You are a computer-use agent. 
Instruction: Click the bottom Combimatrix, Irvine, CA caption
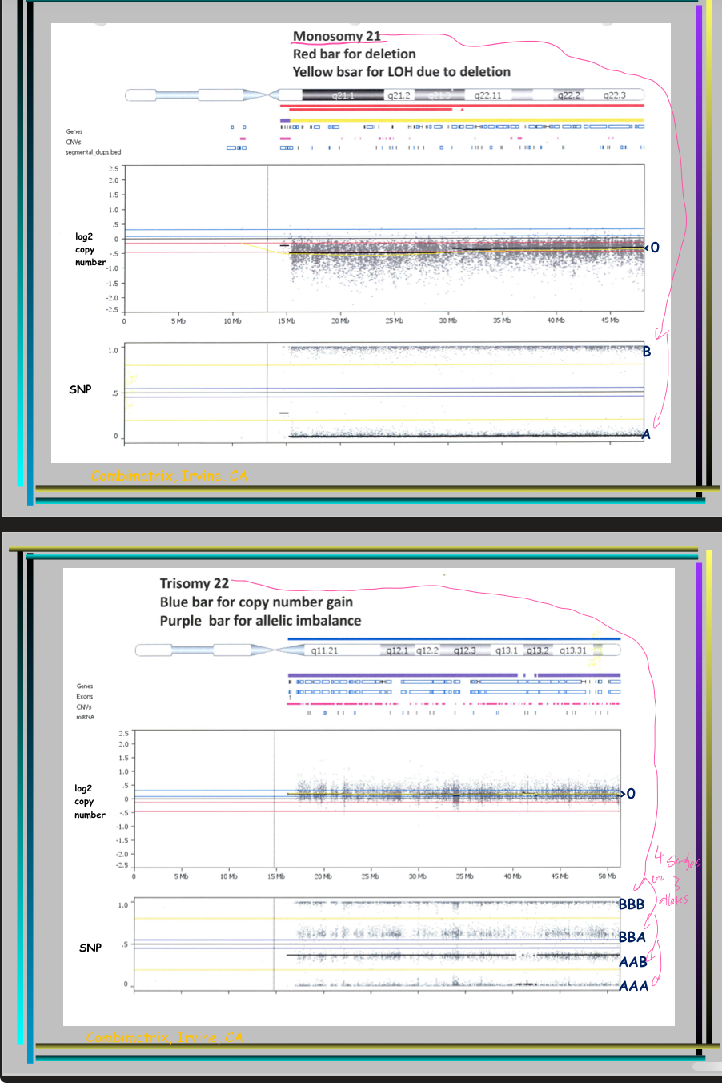tap(165, 1037)
